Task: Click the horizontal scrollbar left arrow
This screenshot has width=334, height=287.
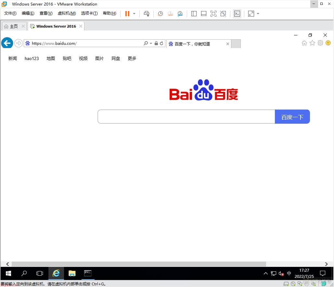Action: 8,264
